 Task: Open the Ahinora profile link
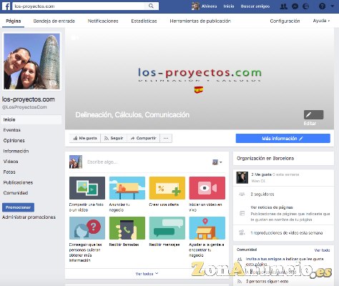(x=205, y=6)
